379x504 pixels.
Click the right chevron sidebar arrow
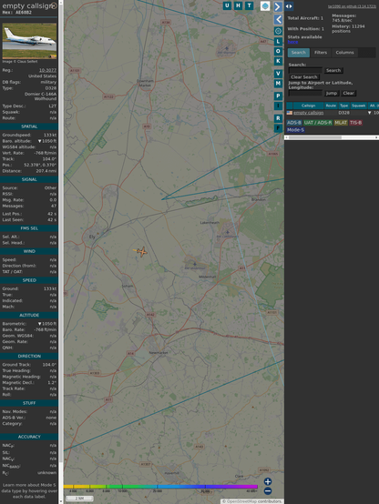278,6
